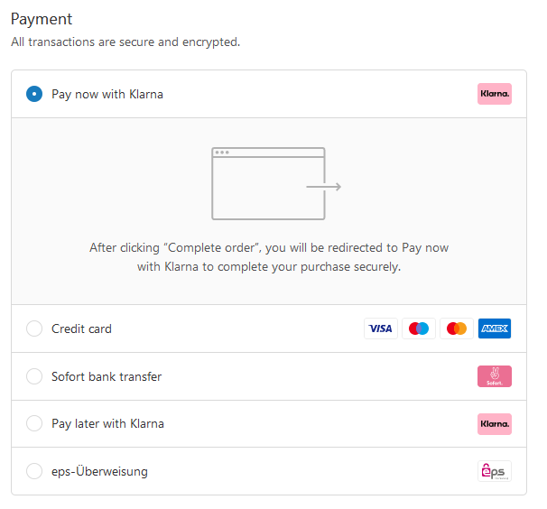Screen dimensions: 547x509
Task: Click the Klarna logo beside Pay later
Action: pyautogui.click(x=495, y=424)
